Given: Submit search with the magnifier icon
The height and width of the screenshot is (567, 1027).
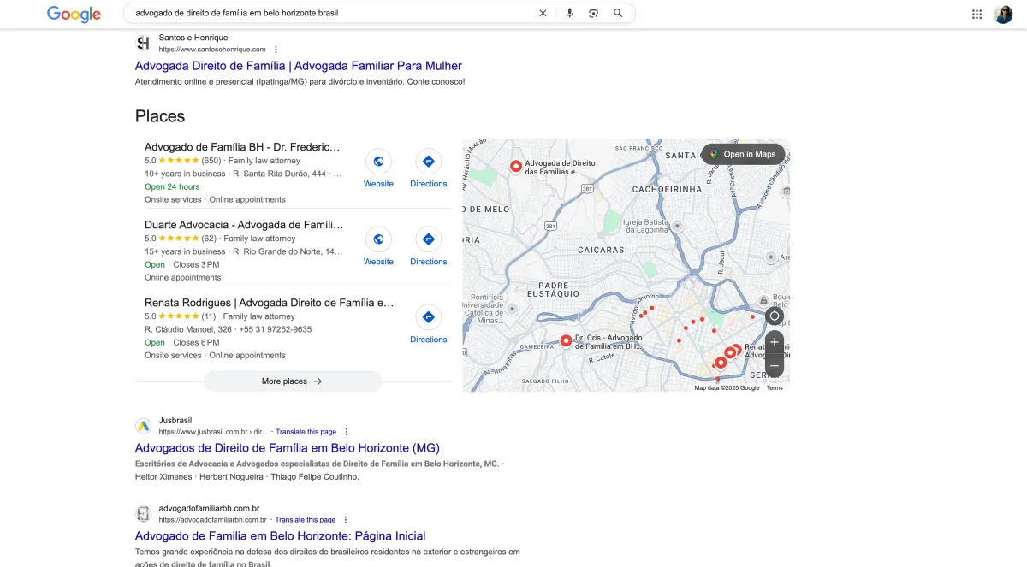Looking at the screenshot, I should tap(618, 13).
